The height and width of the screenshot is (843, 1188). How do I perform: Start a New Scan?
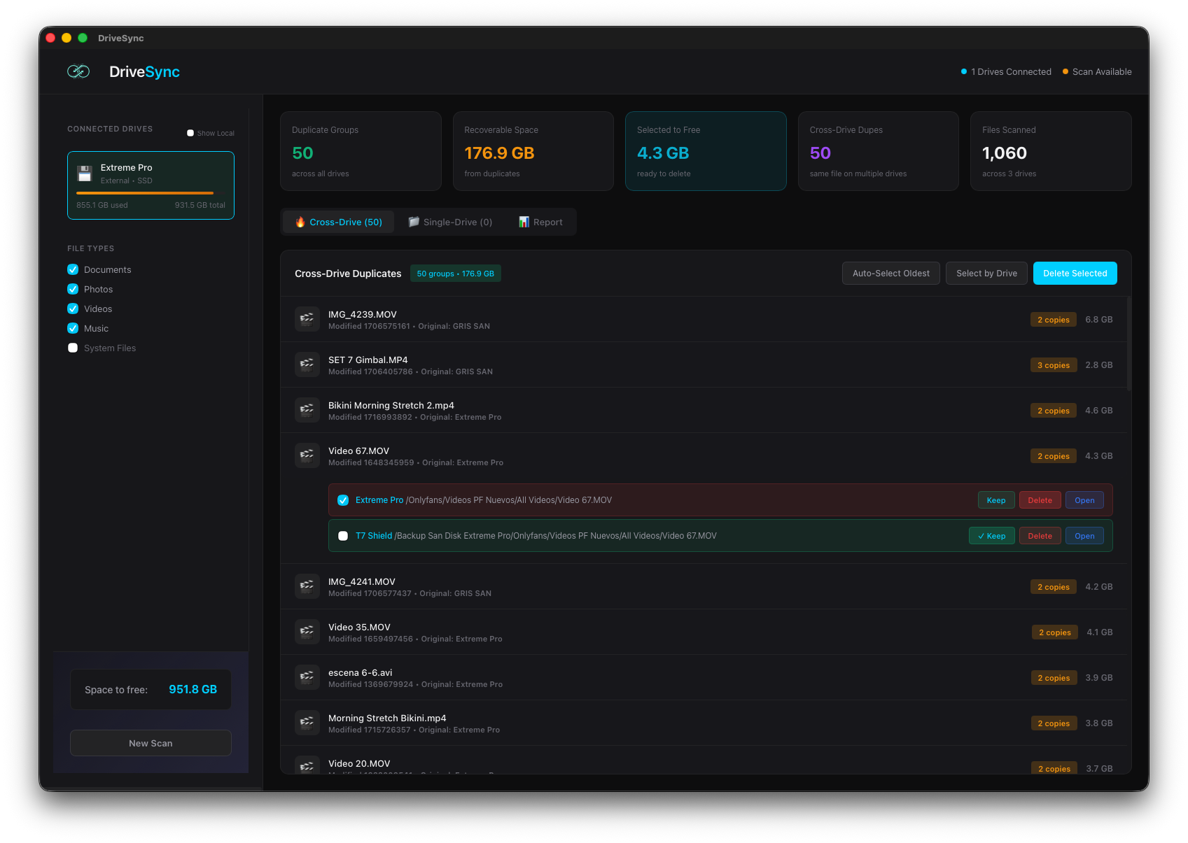tap(150, 742)
